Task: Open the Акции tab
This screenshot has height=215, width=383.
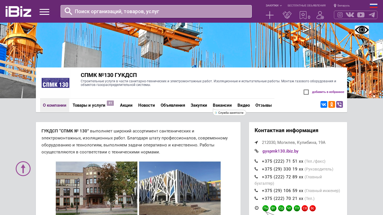Action: tap(126, 105)
